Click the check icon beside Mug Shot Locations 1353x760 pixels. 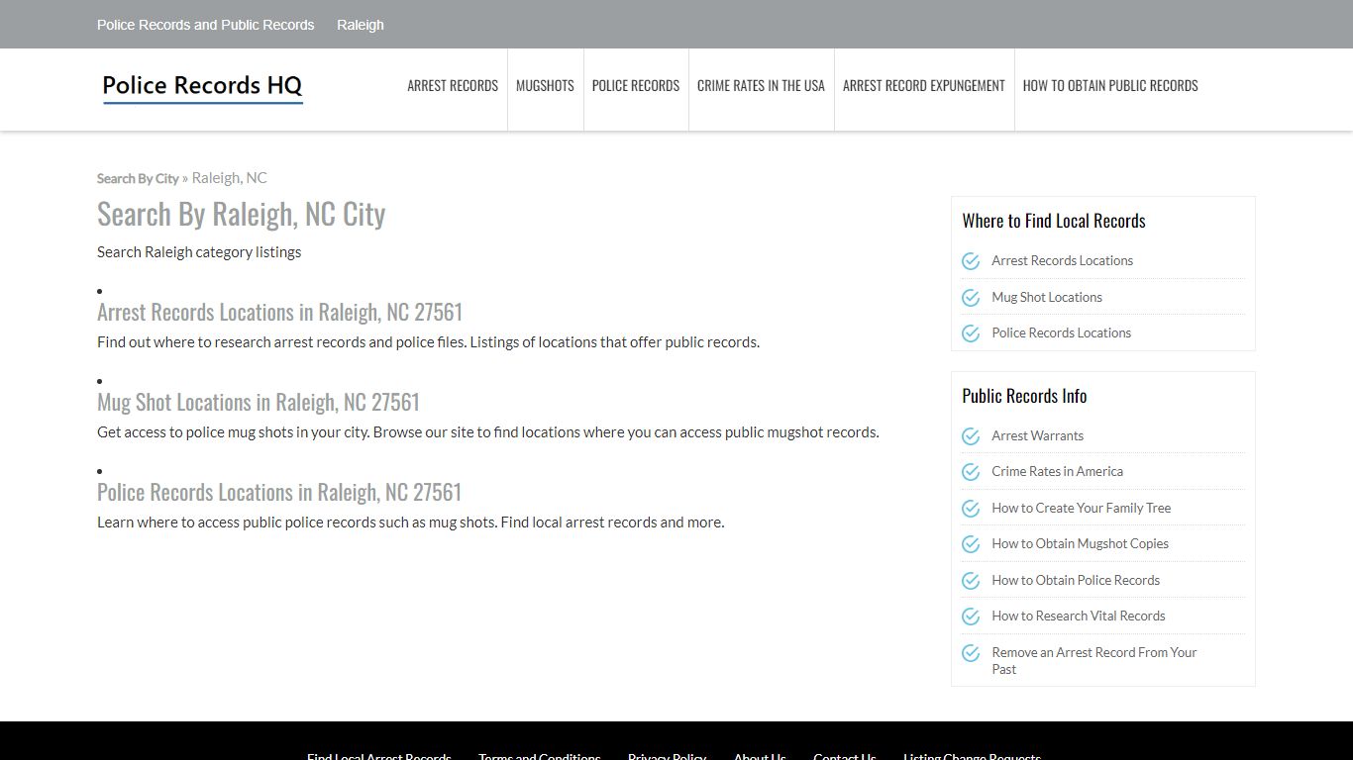point(971,298)
